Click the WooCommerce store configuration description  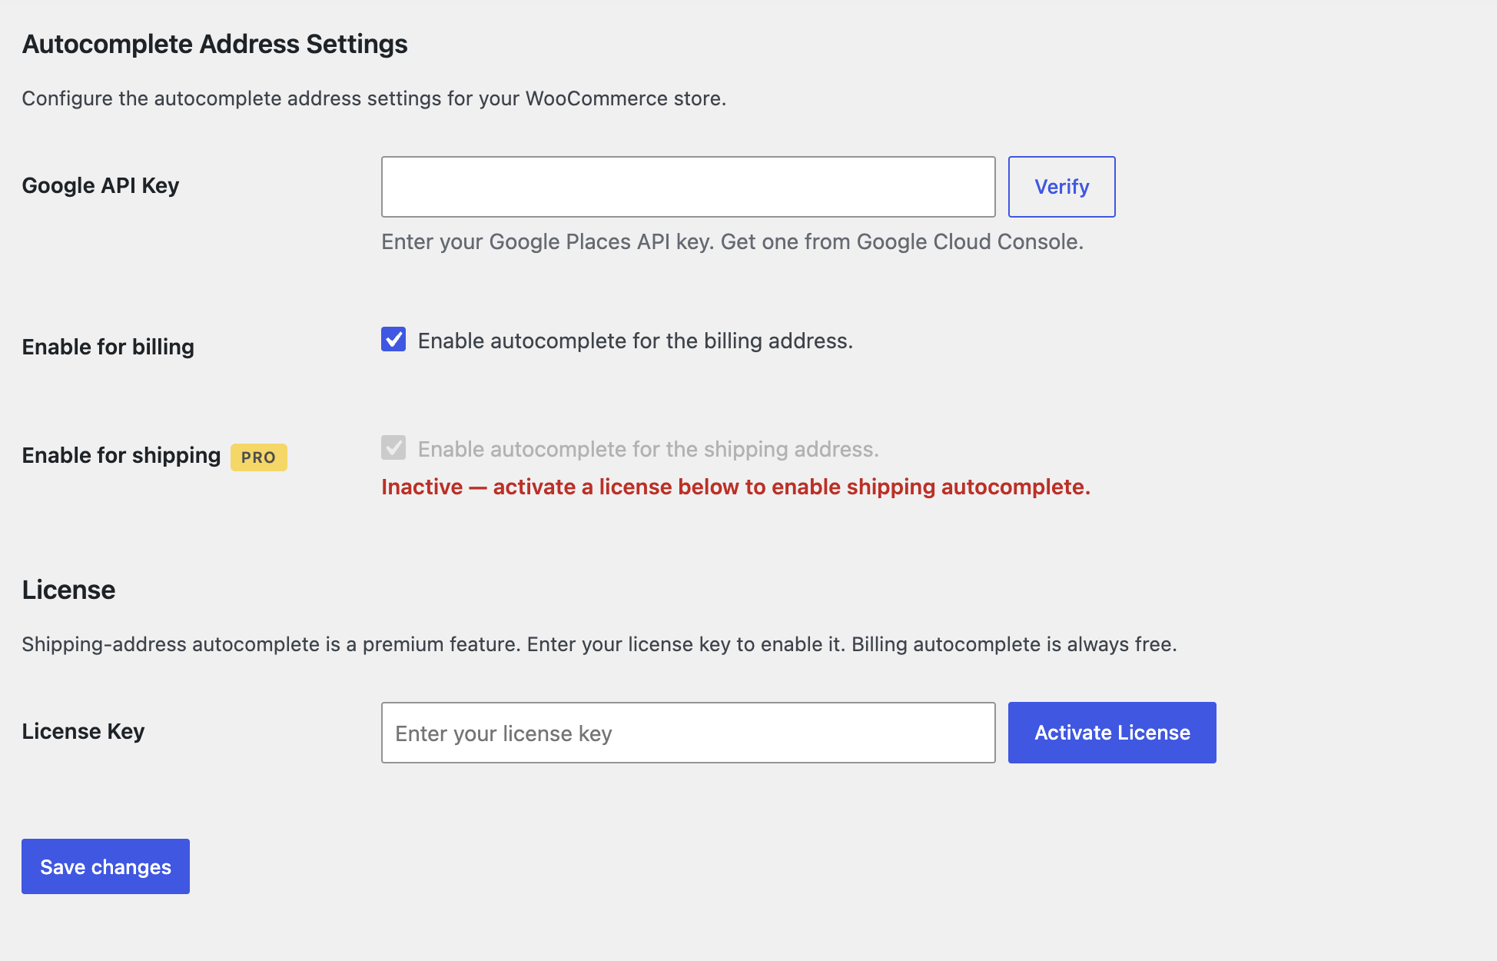374,98
